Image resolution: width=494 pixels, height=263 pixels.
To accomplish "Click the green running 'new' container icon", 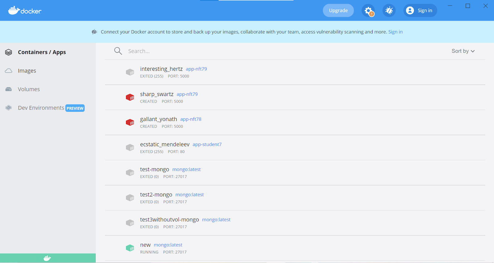I will [130, 248].
